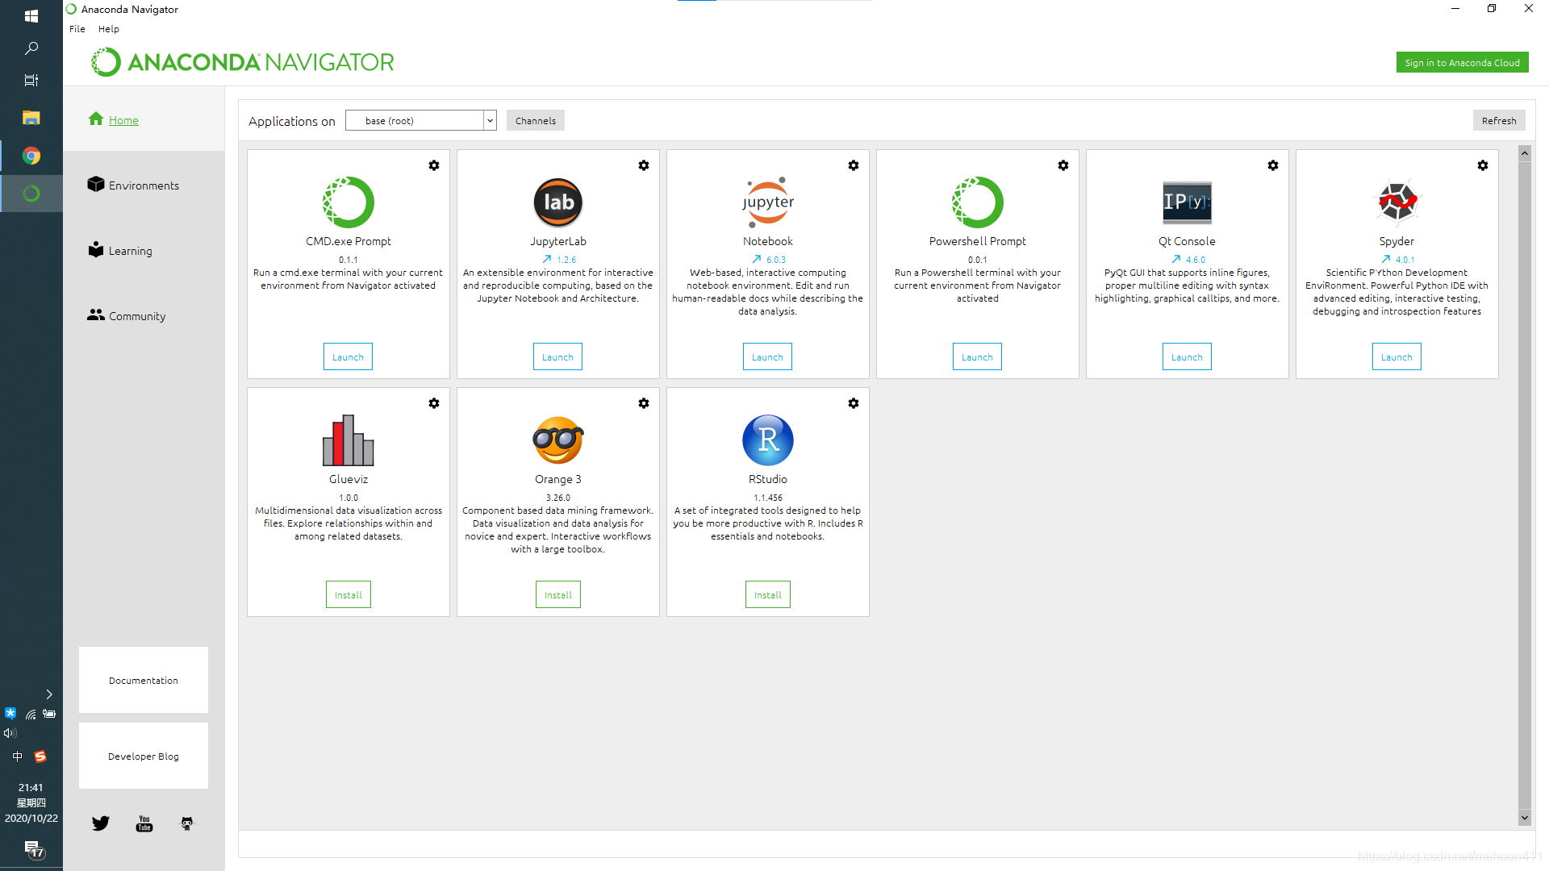This screenshot has height=871, width=1549.
Task: Refresh the applications list
Action: point(1499,121)
